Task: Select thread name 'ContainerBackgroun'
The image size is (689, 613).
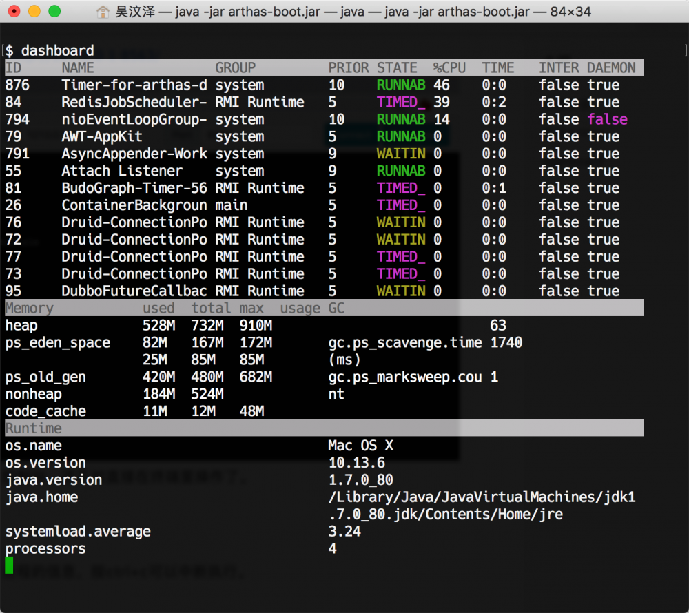Action: tap(134, 205)
